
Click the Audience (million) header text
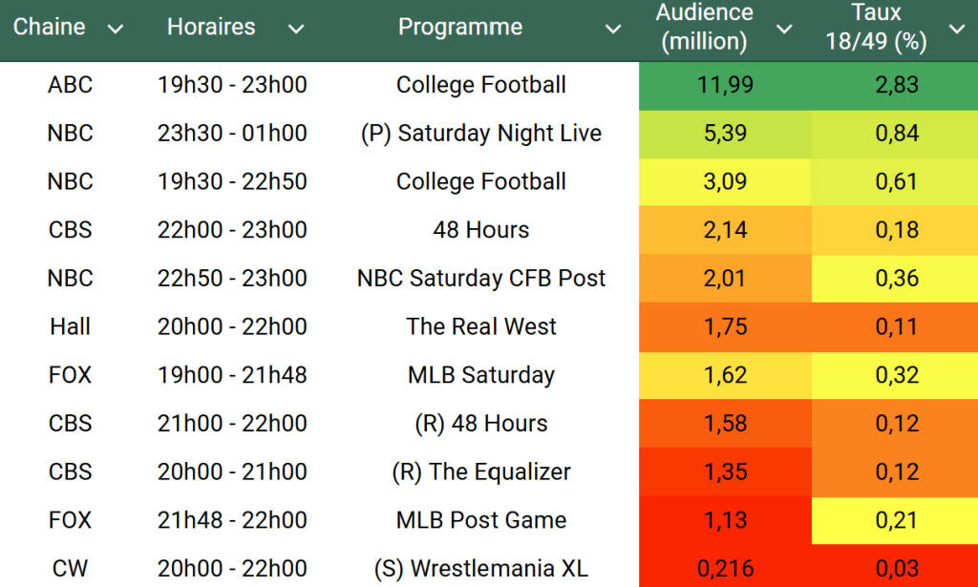(705, 28)
